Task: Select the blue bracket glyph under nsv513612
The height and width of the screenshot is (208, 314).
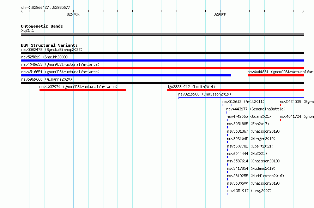Action: [227, 105]
